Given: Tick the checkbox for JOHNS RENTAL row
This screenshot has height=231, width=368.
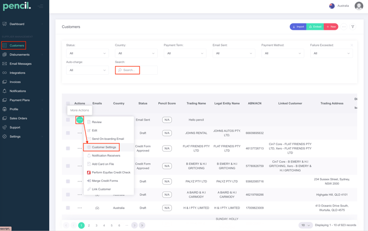Looking at the screenshot, I should point(68,133).
